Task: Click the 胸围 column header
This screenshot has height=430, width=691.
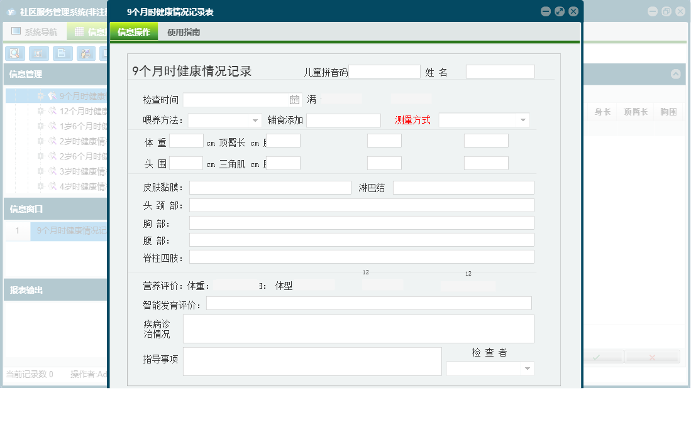Action: 668,112
